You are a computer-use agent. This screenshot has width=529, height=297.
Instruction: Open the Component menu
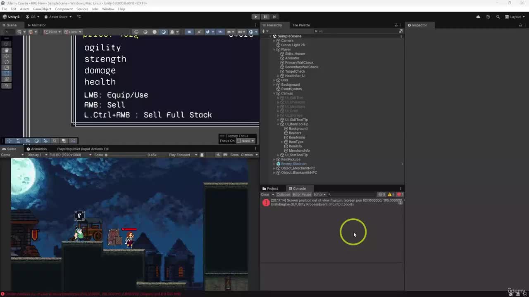(x=64, y=9)
